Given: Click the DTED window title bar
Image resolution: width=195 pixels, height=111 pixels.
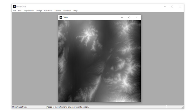Looking at the screenshot, I should (92, 17).
